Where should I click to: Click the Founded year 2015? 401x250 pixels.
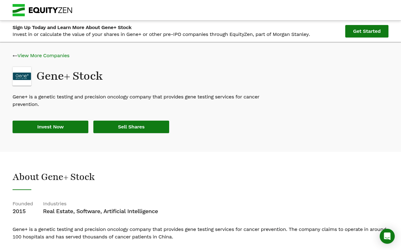(x=19, y=211)
